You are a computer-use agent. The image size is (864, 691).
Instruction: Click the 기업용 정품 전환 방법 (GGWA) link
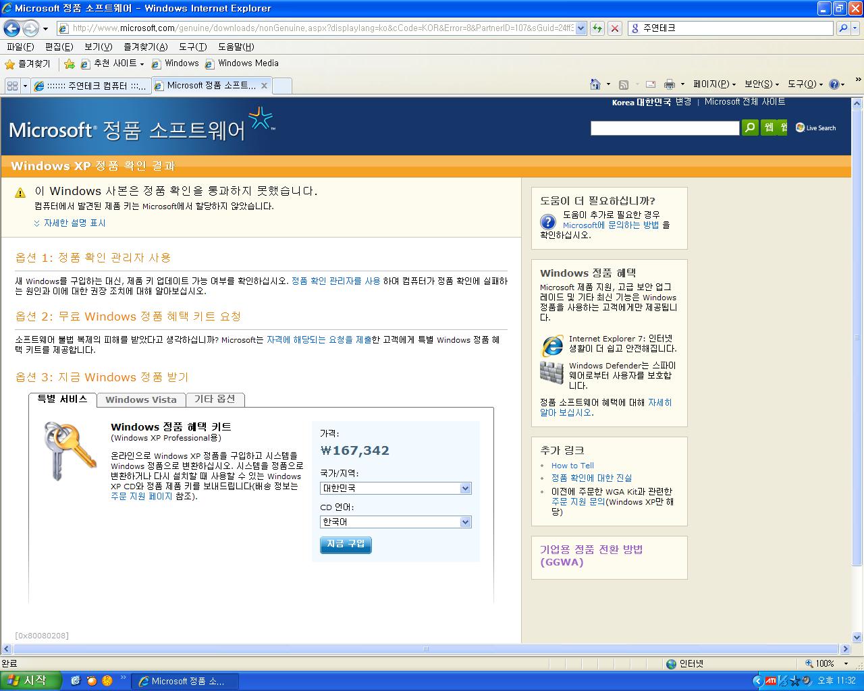[591, 555]
